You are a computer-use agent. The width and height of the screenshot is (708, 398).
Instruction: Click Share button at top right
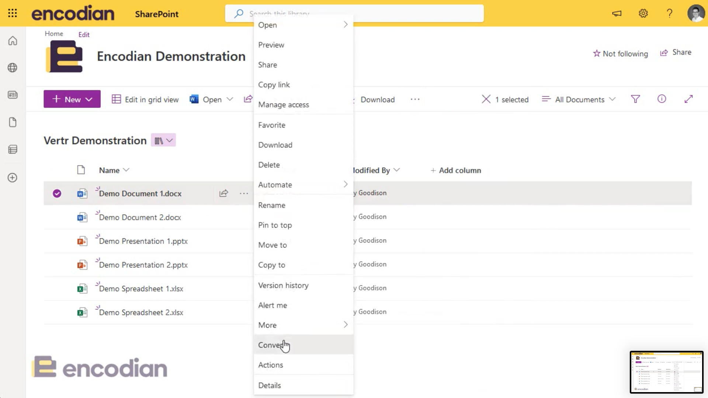coord(676,52)
